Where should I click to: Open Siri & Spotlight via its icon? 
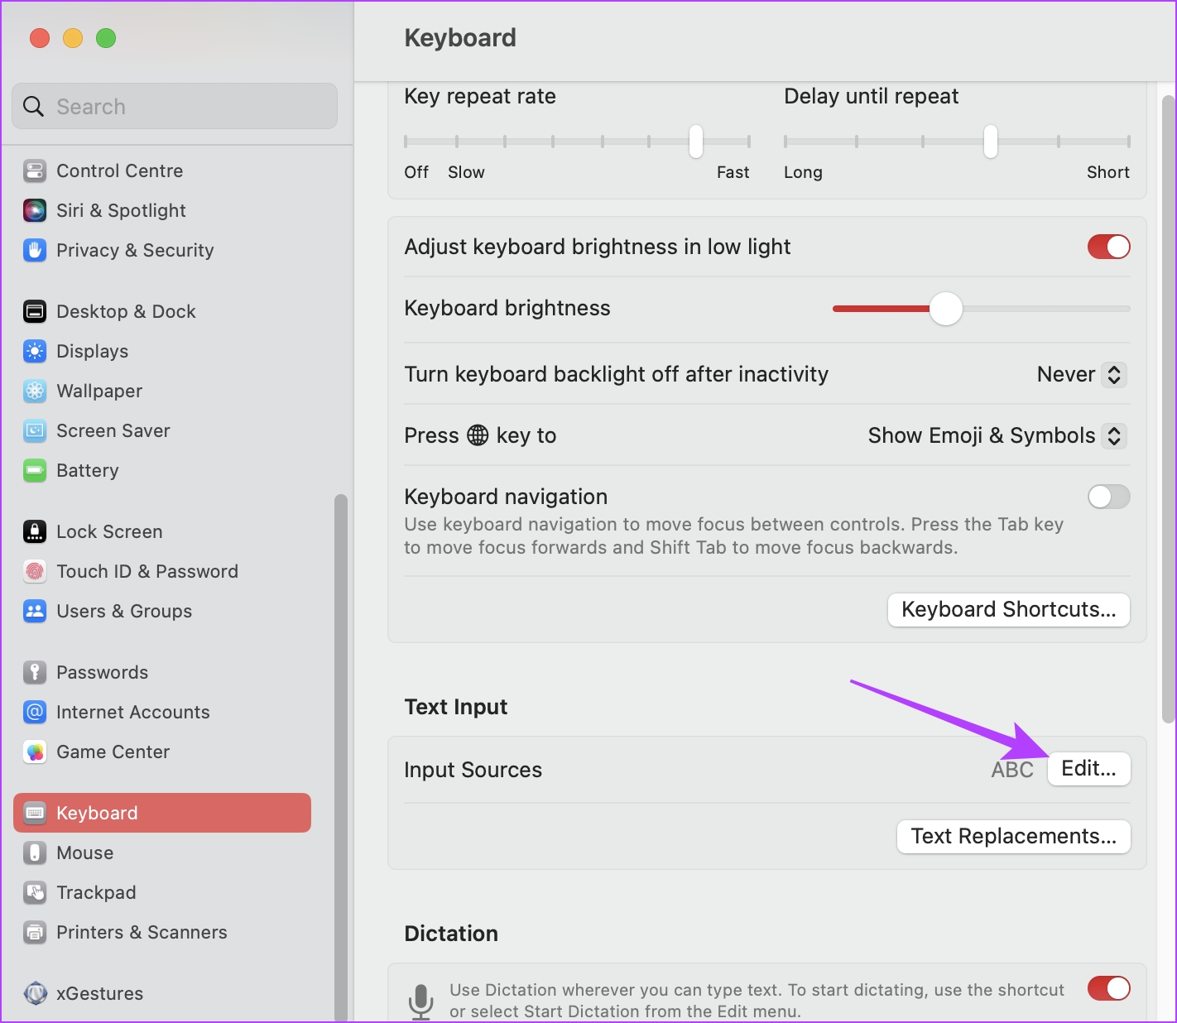point(35,210)
